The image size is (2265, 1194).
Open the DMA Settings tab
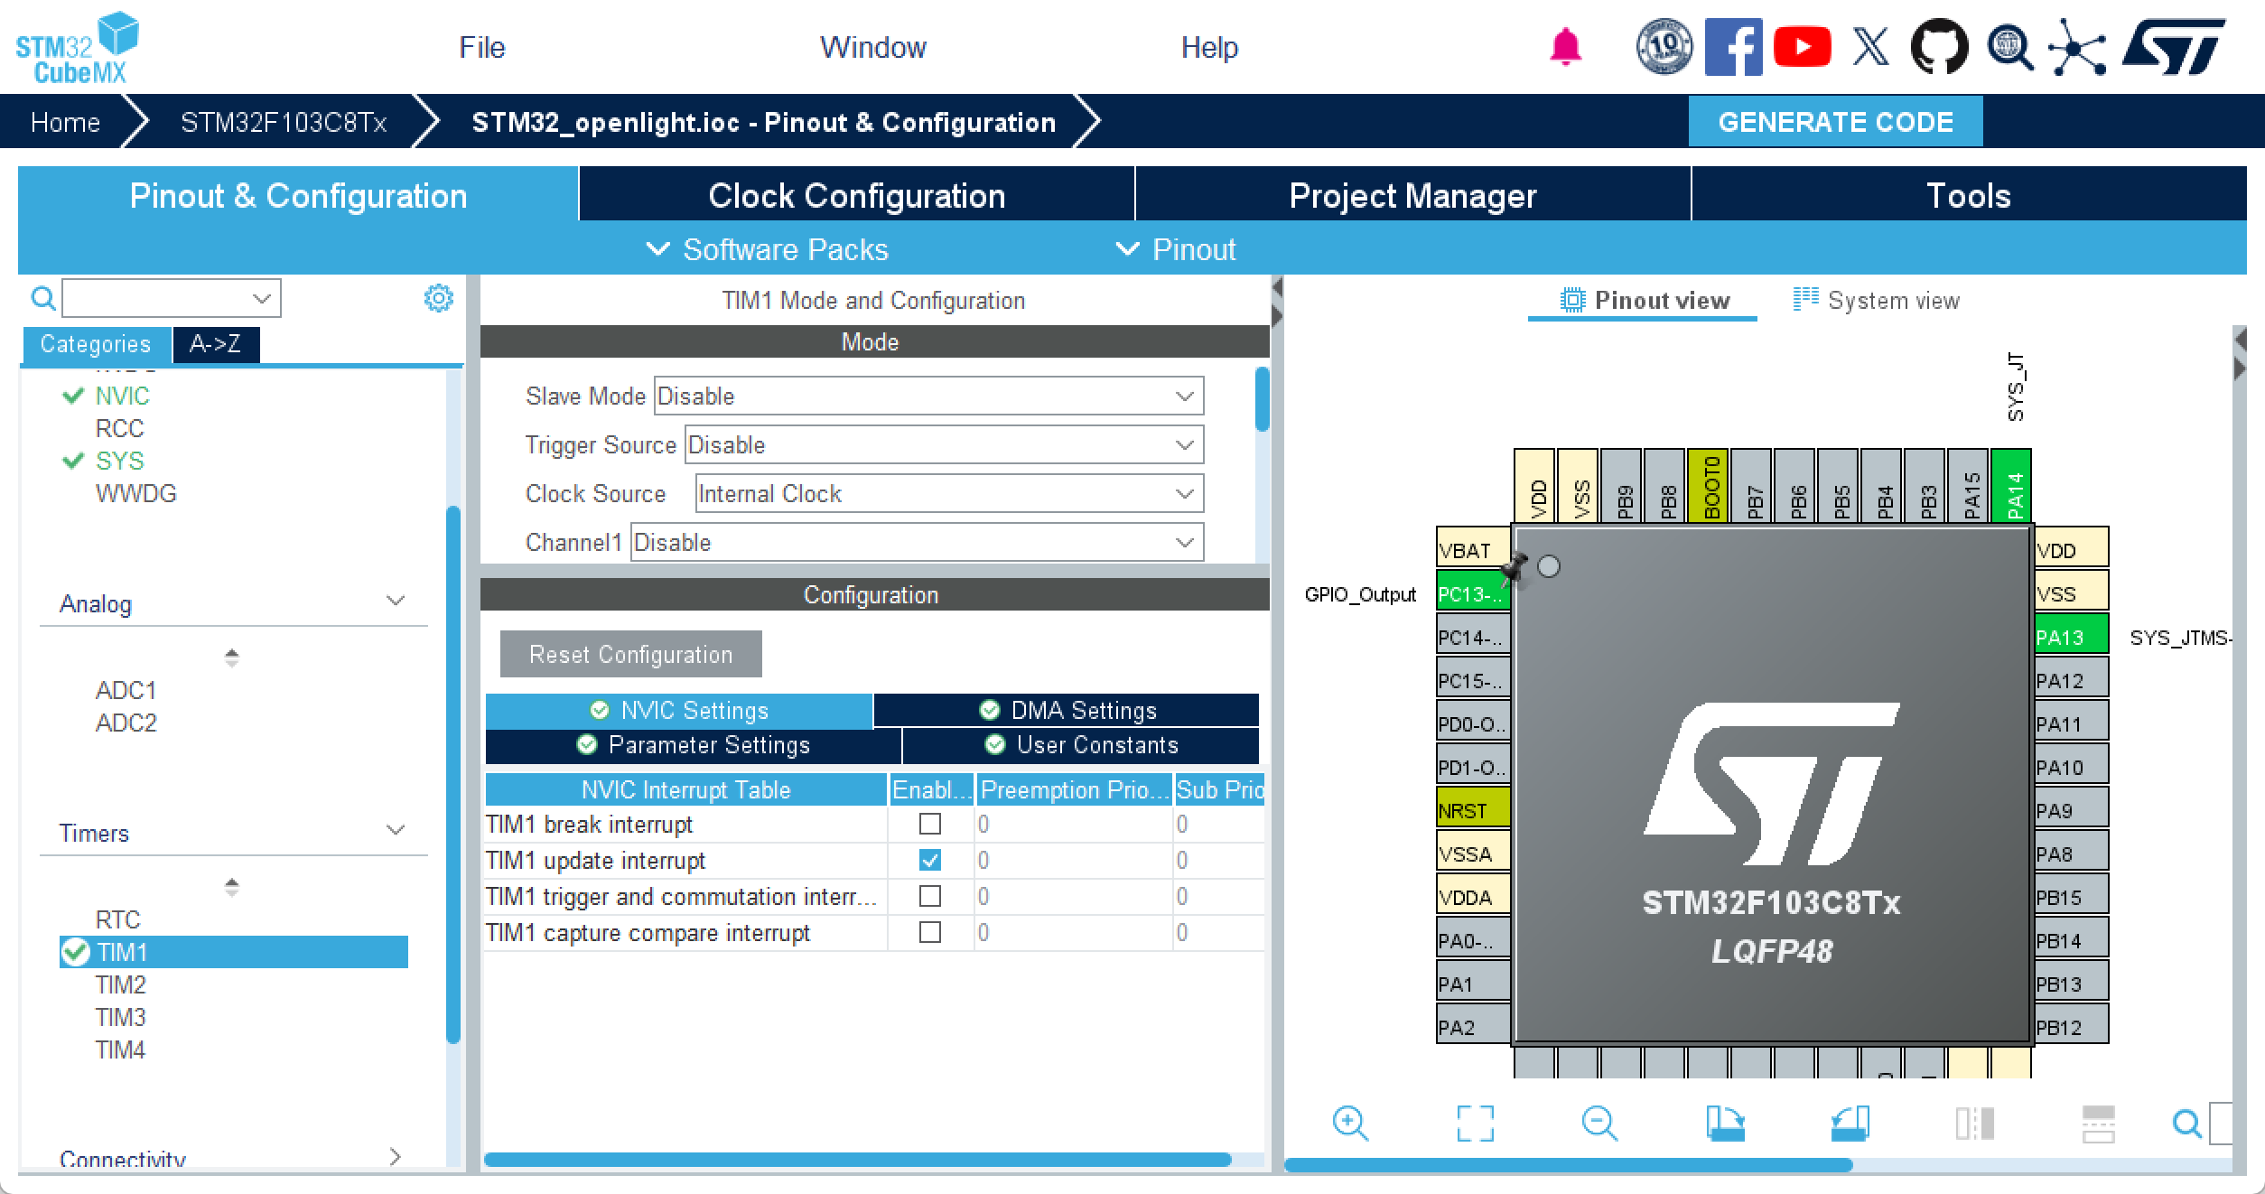coord(1067,711)
